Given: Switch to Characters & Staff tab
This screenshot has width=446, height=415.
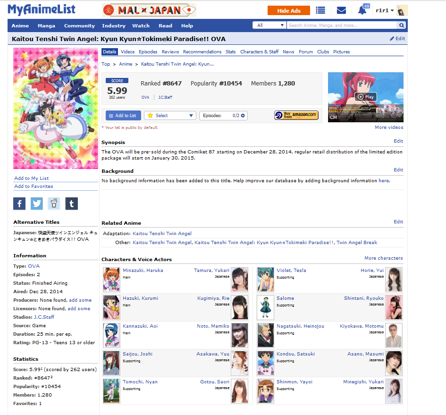Looking at the screenshot, I should point(260,52).
